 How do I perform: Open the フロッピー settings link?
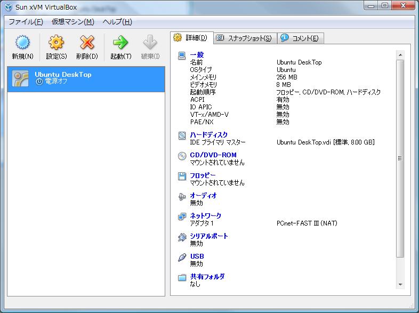pos(203,175)
